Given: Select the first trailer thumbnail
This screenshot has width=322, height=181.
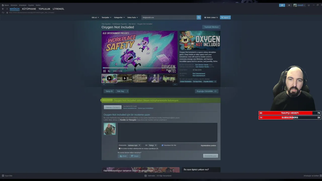Looking at the screenshot, I should (x=109, y=78).
